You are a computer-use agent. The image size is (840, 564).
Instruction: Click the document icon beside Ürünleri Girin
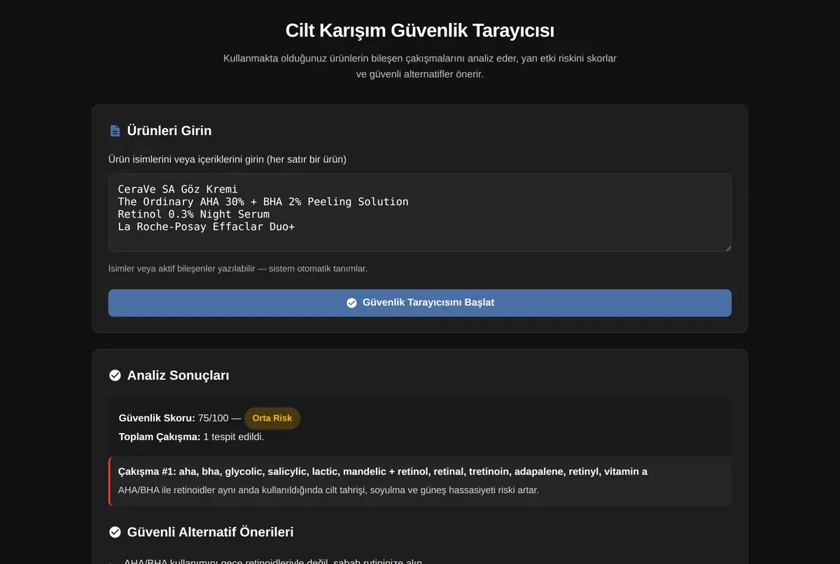115,131
